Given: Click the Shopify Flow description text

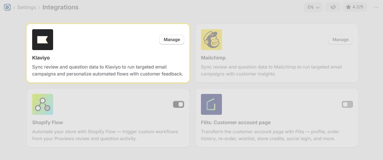Looking at the screenshot, I should point(105,135).
